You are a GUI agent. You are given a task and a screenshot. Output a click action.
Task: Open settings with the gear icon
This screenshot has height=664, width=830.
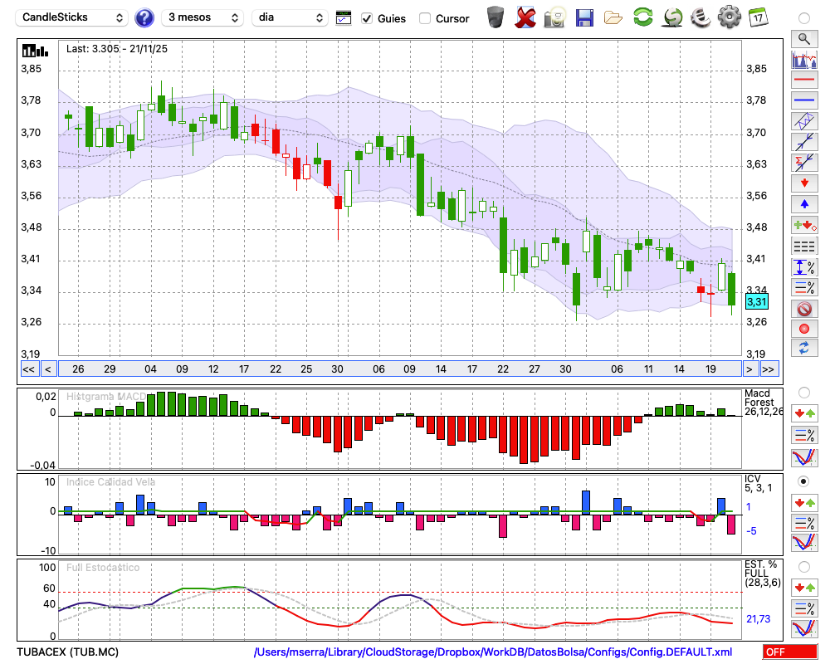[729, 17]
